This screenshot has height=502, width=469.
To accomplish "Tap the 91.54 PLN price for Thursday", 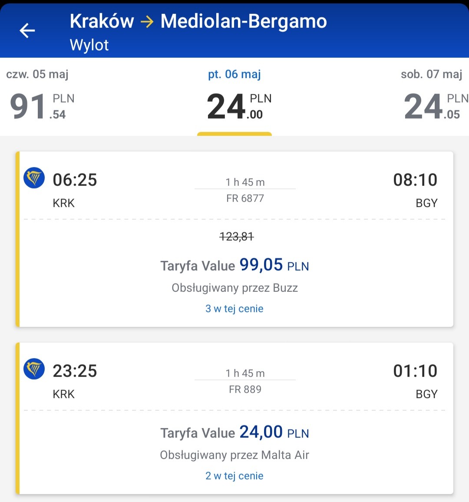I will tap(42, 106).
